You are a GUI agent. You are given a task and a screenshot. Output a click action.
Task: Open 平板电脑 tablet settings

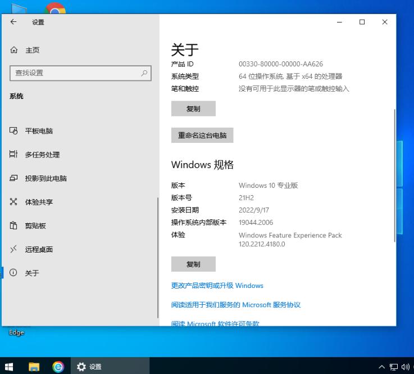click(x=39, y=131)
